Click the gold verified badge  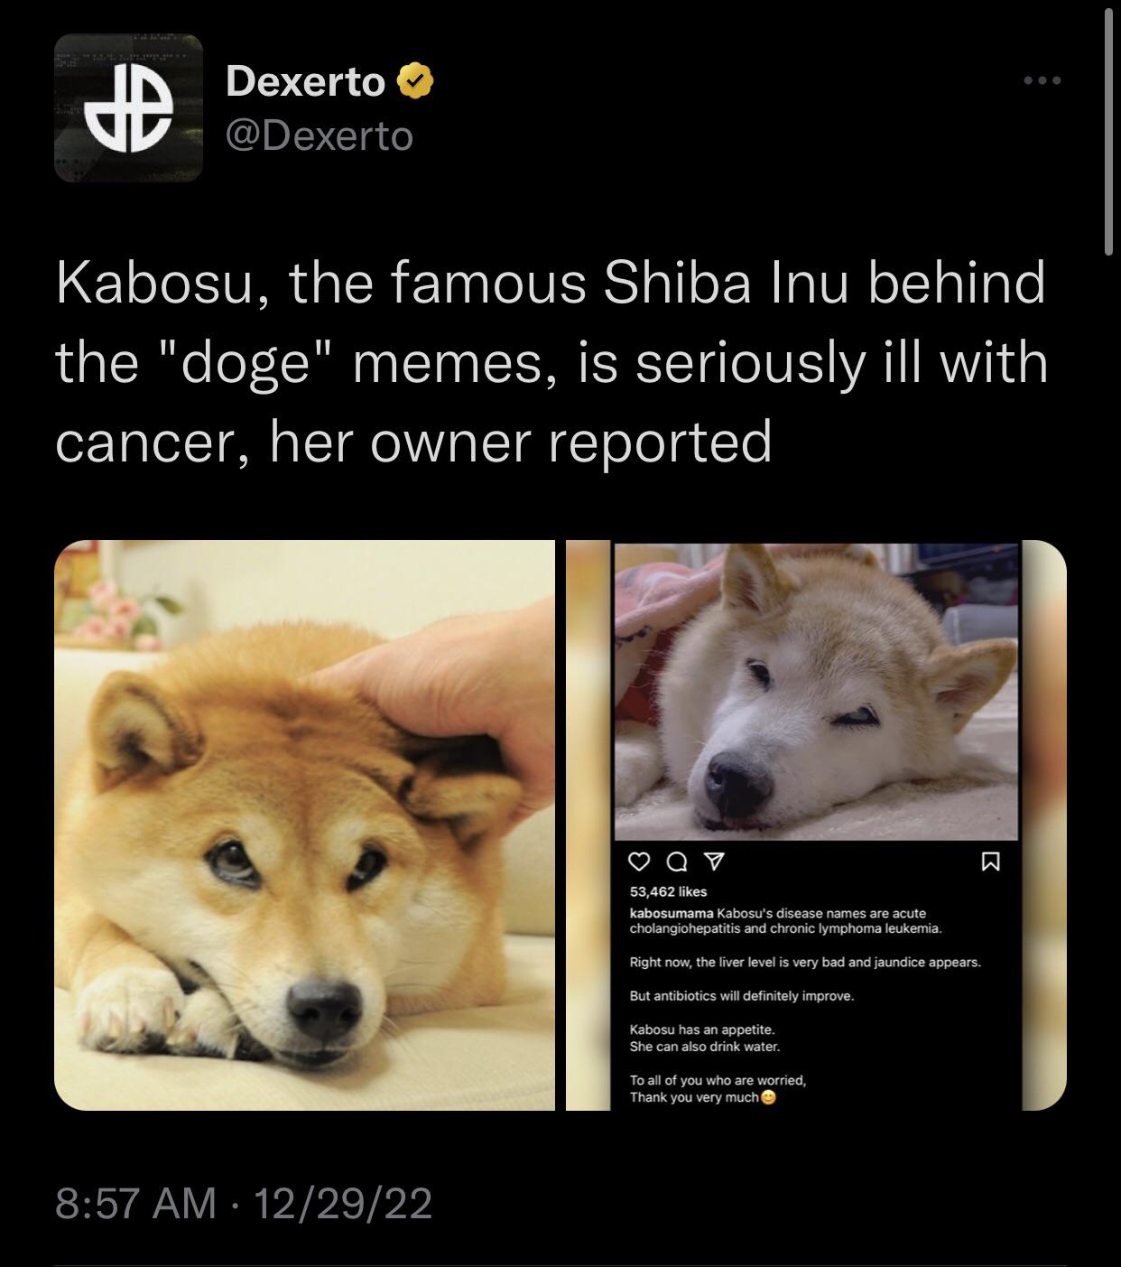tap(416, 82)
